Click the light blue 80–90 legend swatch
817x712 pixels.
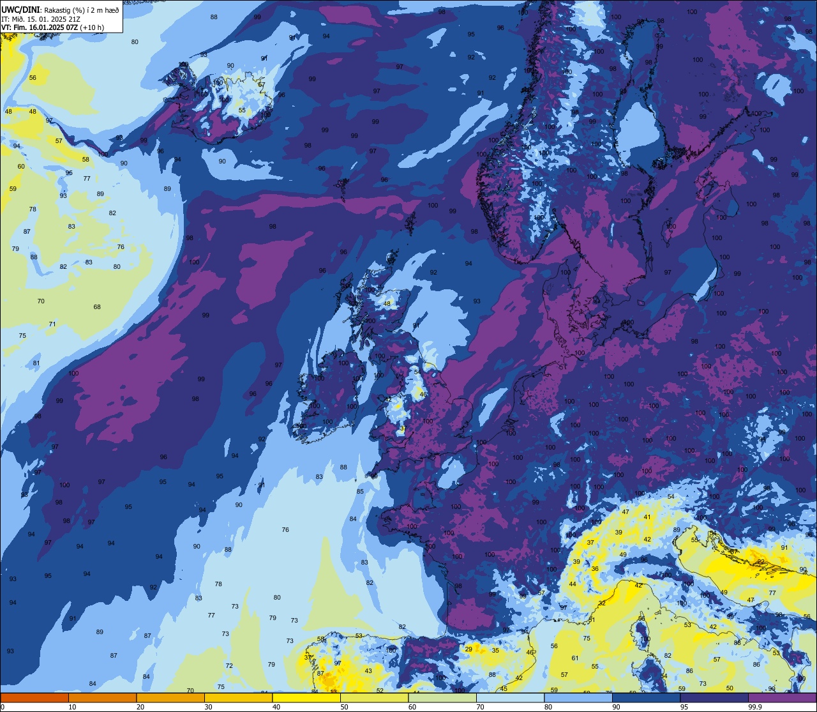578,698
